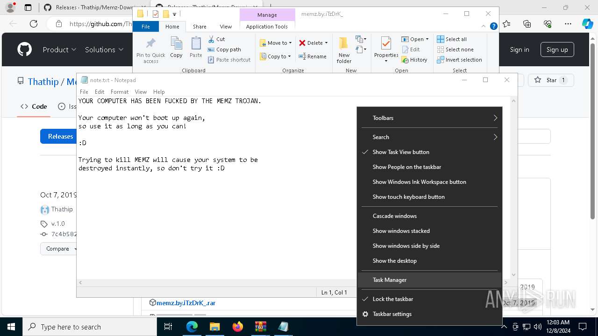Select Task Manager from context menu
The image size is (598, 336).
pyautogui.click(x=429, y=280)
